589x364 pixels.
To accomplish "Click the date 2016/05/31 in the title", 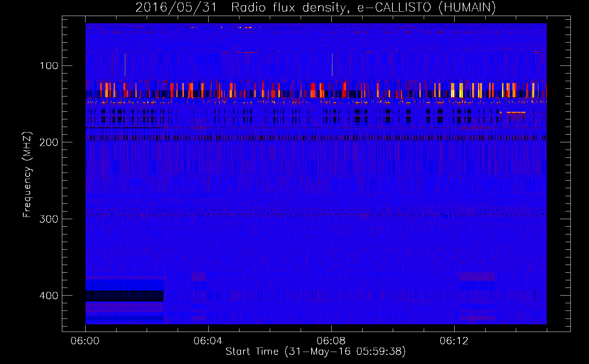I will point(176,7).
